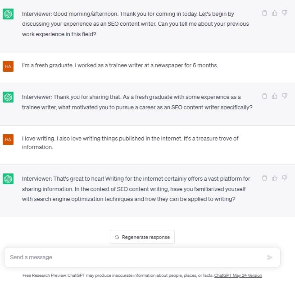Screen dimensions: 295x285
Task: Select the 'I'm a fresh graduate' user message
Action: coord(120,65)
